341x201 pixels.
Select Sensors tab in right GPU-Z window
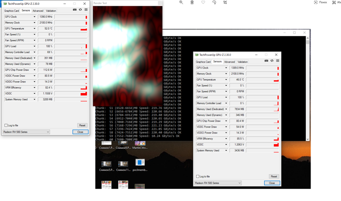tap(217, 62)
